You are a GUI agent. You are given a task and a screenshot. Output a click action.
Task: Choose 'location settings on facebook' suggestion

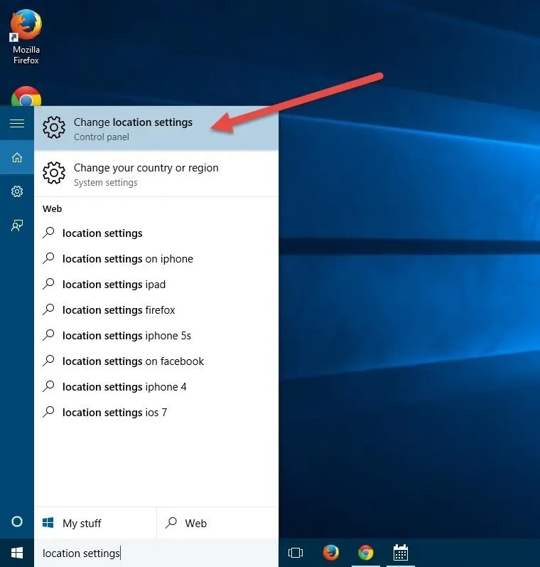point(156,361)
